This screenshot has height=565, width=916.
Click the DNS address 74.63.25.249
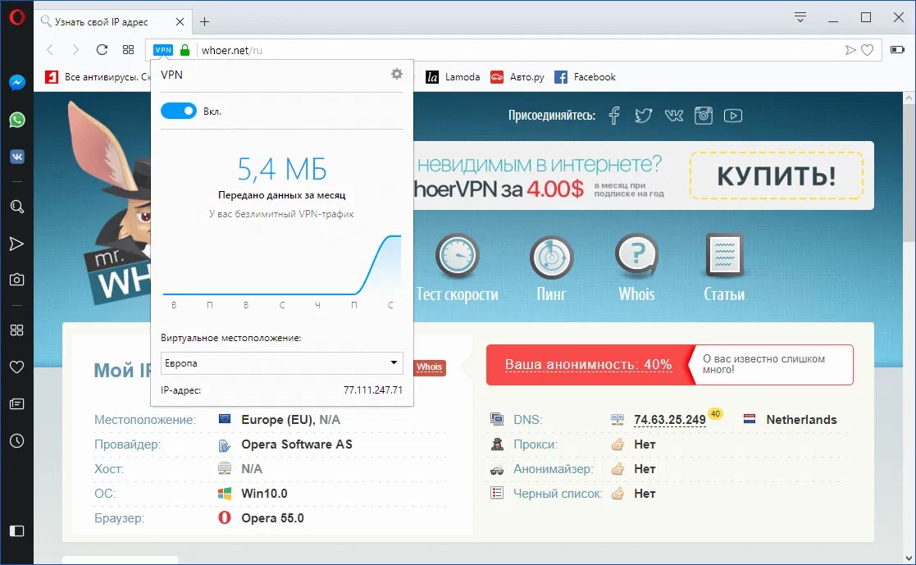[669, 420]
